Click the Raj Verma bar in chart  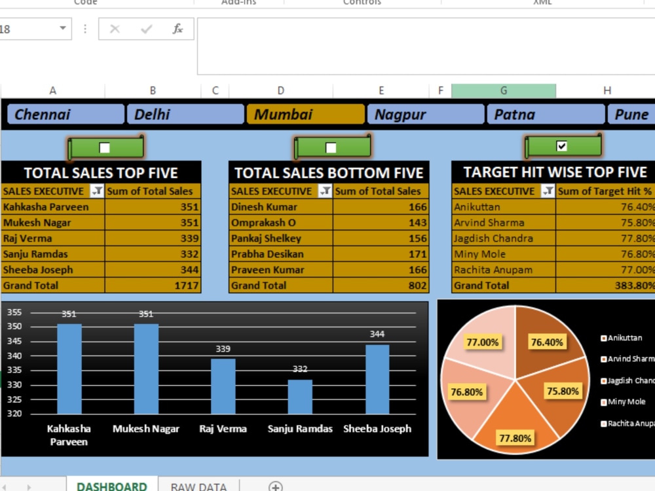click(x=223, y=386)
